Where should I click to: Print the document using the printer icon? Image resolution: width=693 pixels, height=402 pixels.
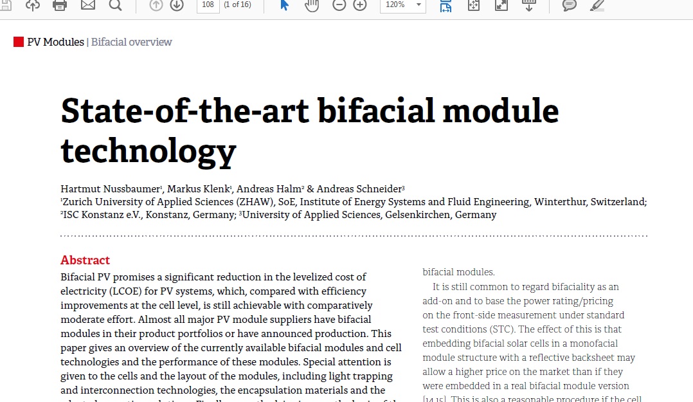[x=60, y=5]
